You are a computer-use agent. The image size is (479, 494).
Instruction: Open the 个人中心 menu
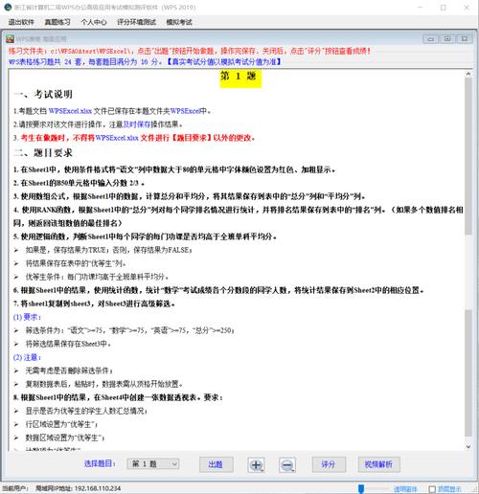point(94,22)
